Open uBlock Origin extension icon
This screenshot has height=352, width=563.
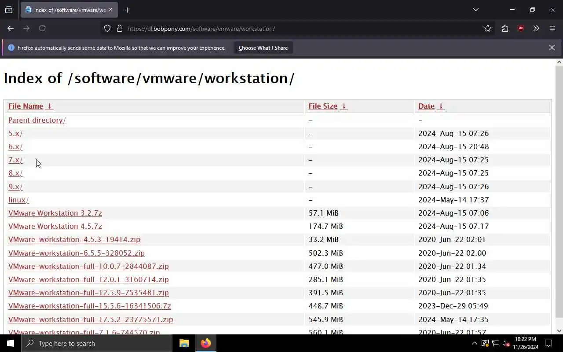[521, 29]
